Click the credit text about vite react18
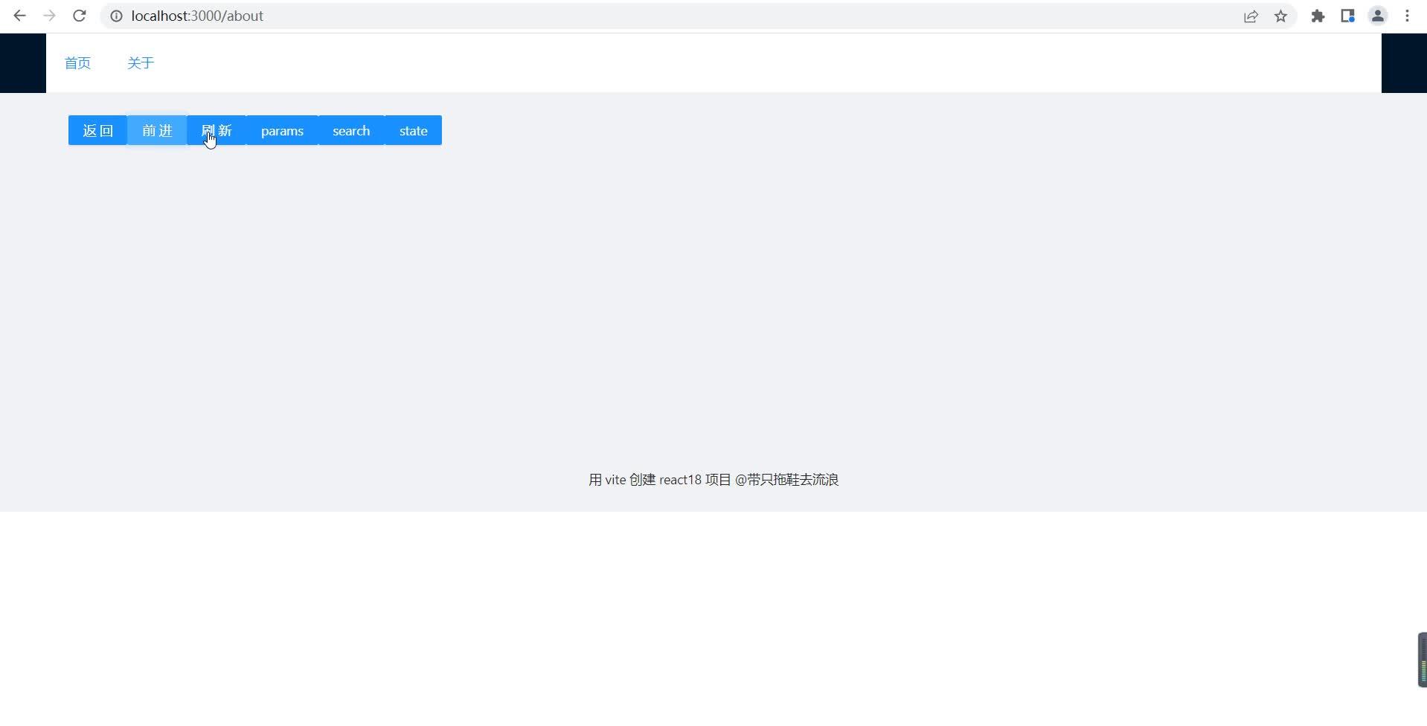The image size is (1427, 726). pos(713,479)
